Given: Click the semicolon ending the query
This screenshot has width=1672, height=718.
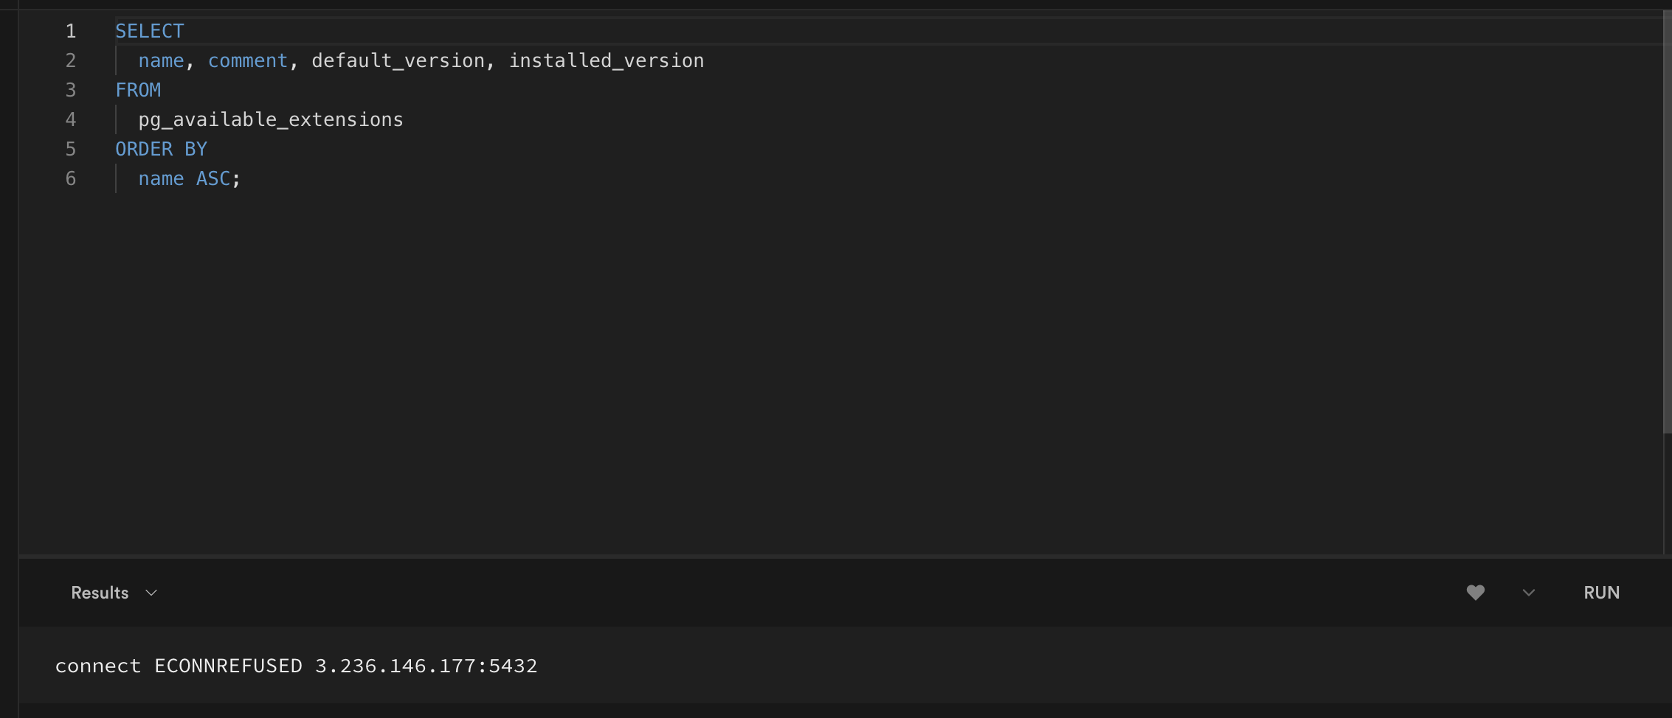Looking at the screenshot, I should (235, 178).
